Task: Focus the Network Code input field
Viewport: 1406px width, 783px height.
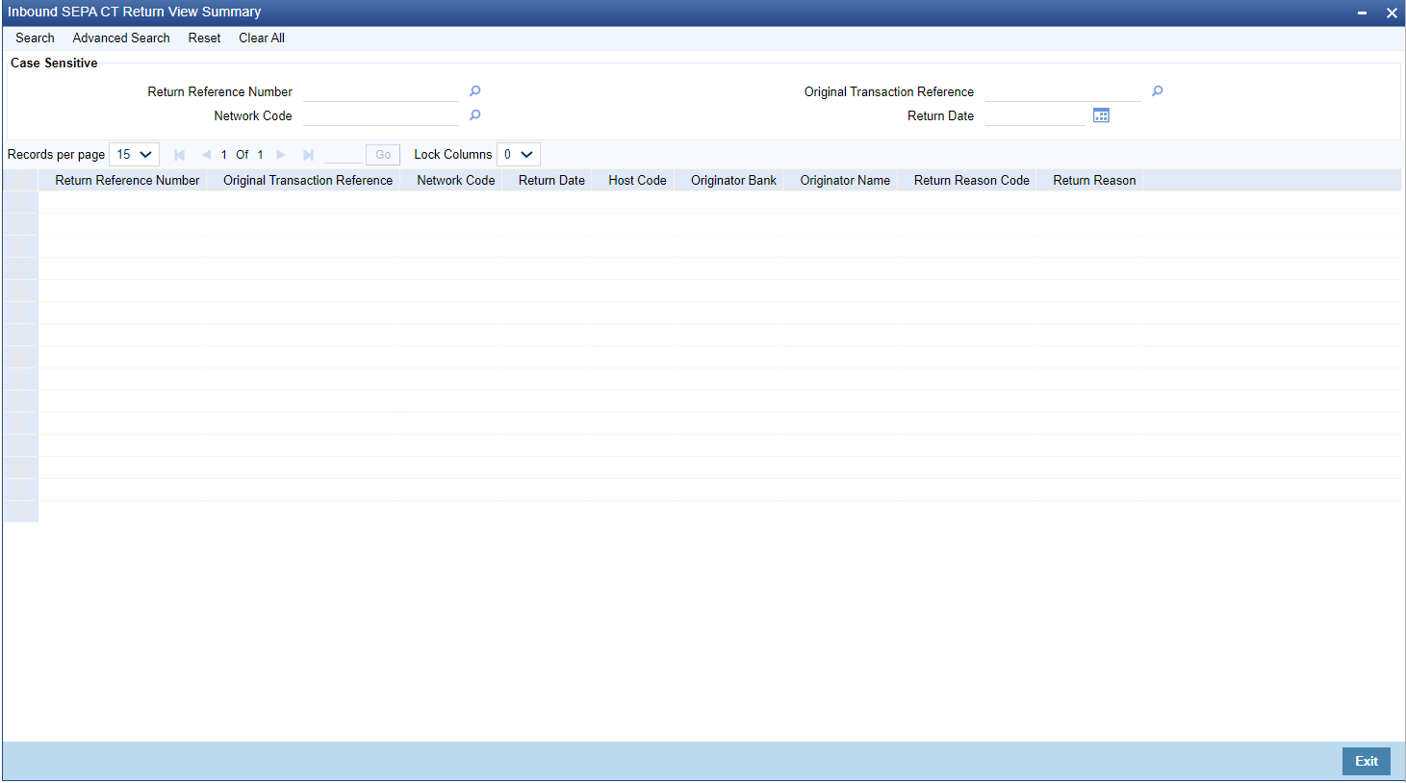Action: pos(381,115)
